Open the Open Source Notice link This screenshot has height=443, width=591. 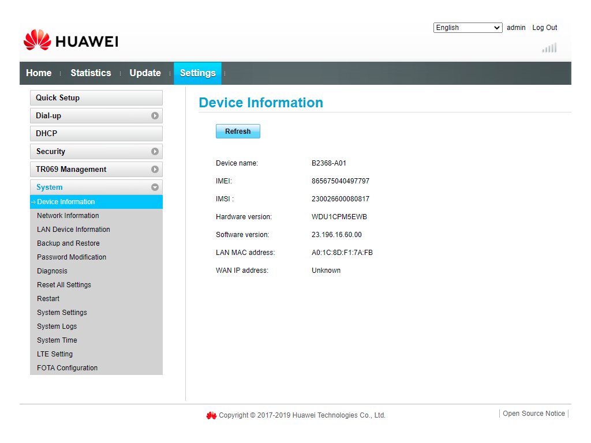pyautogui.click(x=534, y=414)
